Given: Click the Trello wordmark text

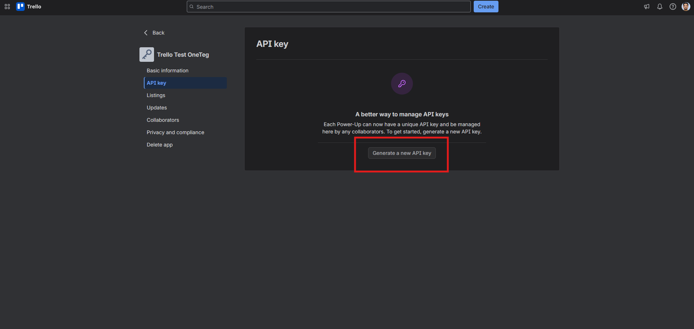Looking at the screenshot, I should click(x=34, y=7).
